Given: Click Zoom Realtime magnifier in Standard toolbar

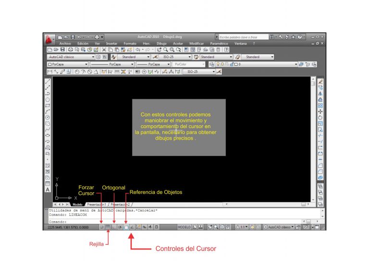Looking at the screenshot, I should pyautogui.click(x=166, y=50).
